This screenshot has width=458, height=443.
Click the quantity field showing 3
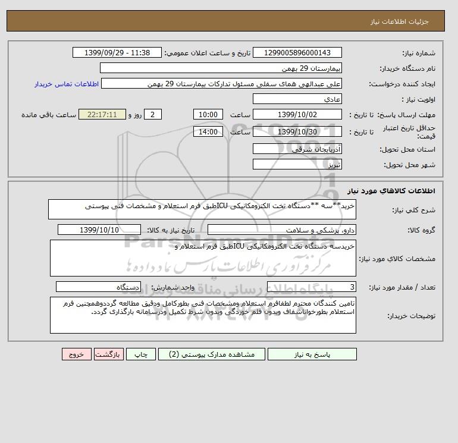(311, 287)
